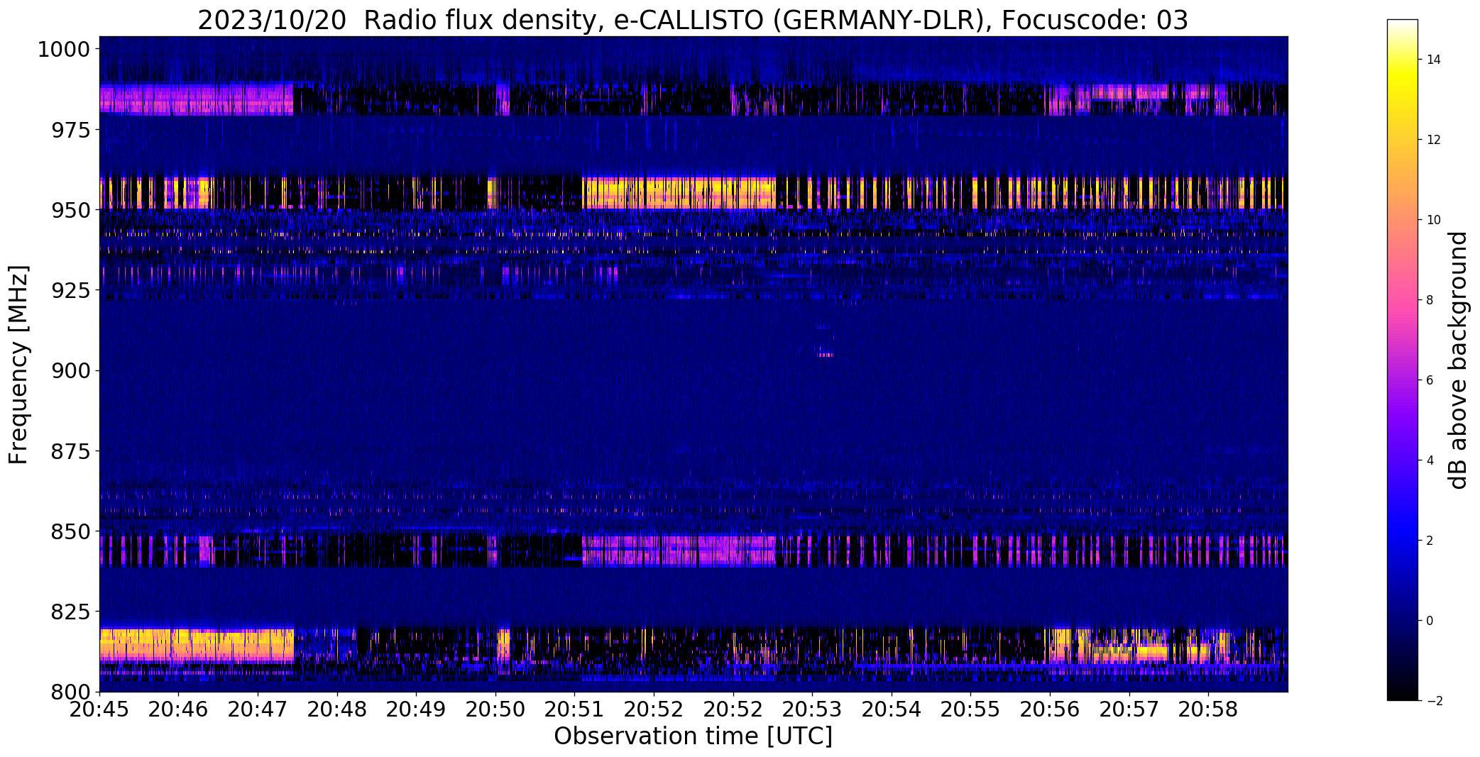Select the 900 frequency tick label
Viewport: 1480px width, 757px height.
(x=70, y=370)
